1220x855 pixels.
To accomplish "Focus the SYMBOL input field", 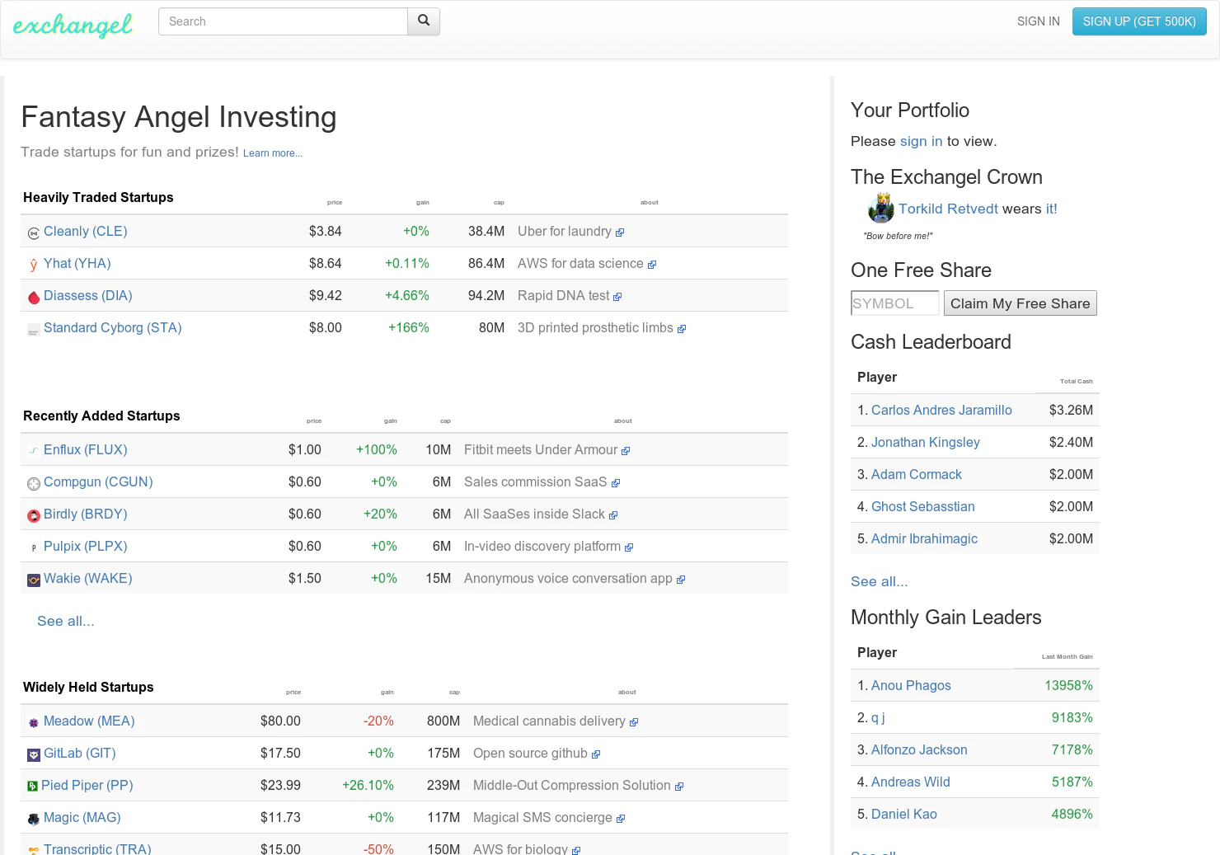I will click(894, 303).
